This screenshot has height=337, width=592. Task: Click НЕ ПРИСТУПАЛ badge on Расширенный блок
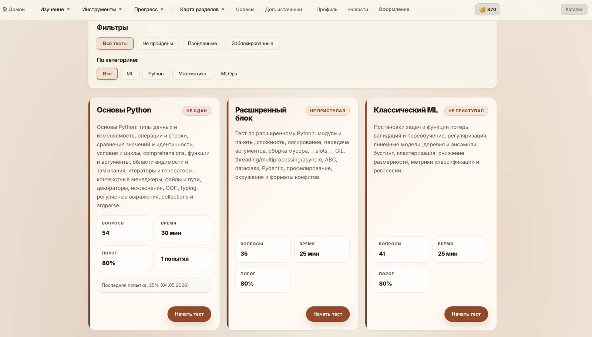click(327, 110)
